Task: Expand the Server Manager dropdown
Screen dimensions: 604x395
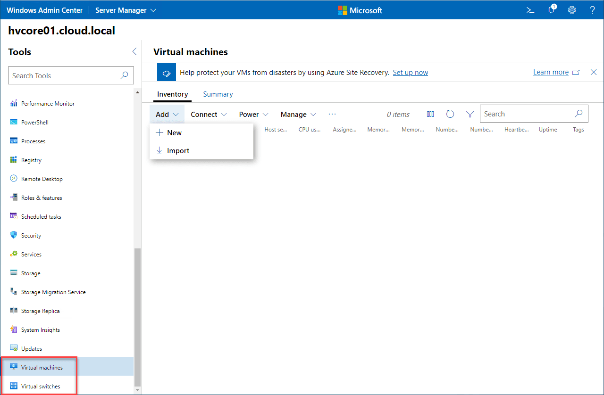Action: coord(126,10)
